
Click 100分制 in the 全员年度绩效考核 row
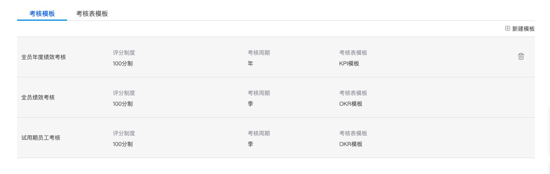click(123, 63)
